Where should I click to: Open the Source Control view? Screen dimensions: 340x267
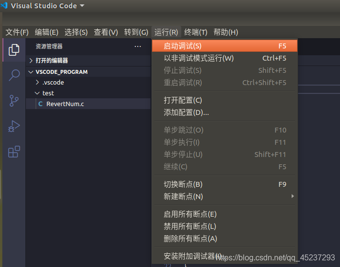14,101
